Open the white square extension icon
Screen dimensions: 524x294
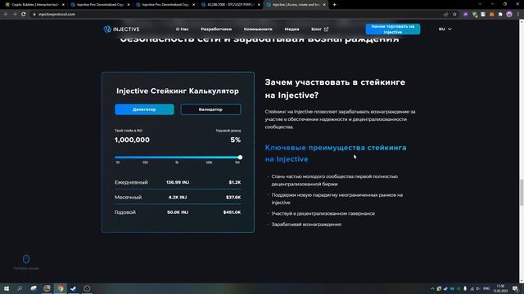(483, 15)
